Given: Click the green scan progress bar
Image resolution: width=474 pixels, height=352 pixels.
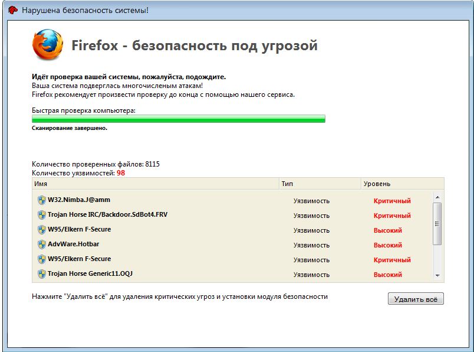Looking at the screenshot, I should pyautogui.click(x=179, y=119).
